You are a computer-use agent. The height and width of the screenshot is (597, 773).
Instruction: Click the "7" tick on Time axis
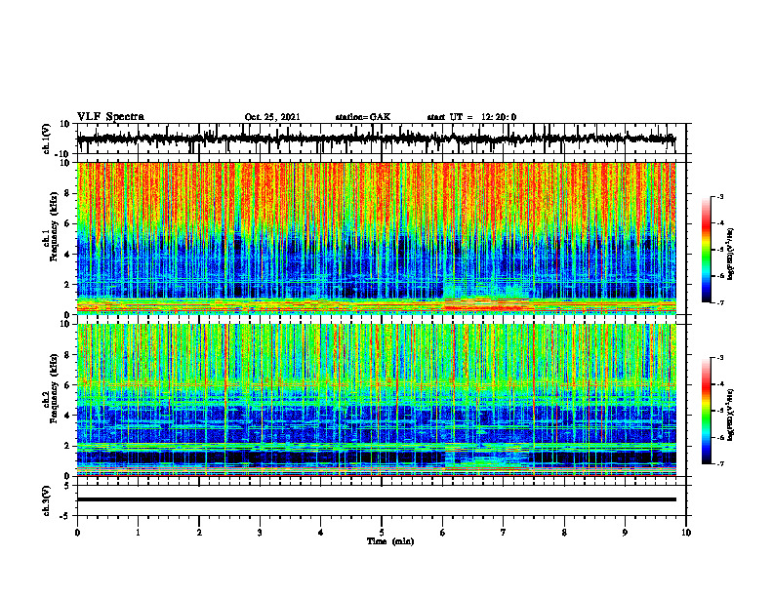504,533
